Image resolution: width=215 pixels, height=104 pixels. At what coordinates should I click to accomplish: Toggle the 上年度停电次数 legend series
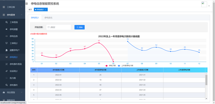click(126, 66)
